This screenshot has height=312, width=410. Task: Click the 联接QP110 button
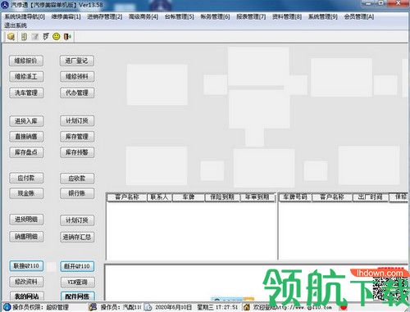coord(26,266)
